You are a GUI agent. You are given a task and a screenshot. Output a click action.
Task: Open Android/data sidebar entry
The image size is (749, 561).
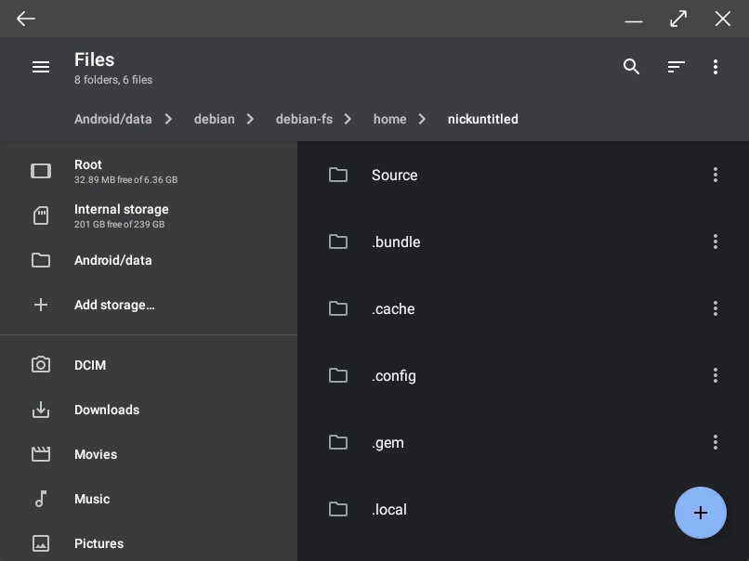click(149, 260)
